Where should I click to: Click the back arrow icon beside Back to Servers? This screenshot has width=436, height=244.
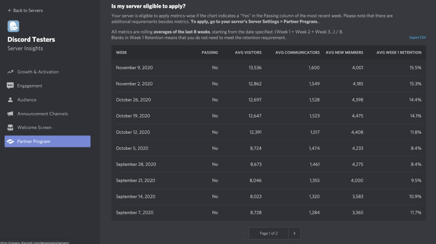[x=9, y=10]
